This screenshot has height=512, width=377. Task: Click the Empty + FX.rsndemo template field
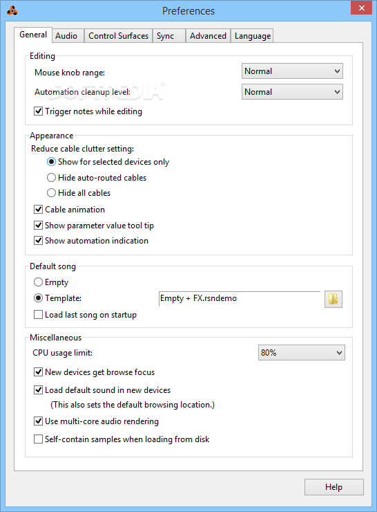pos(240,299)
